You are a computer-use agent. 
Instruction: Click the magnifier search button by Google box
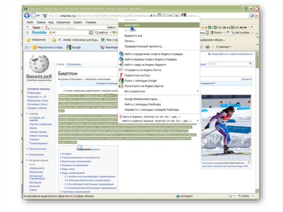(252, 16)
